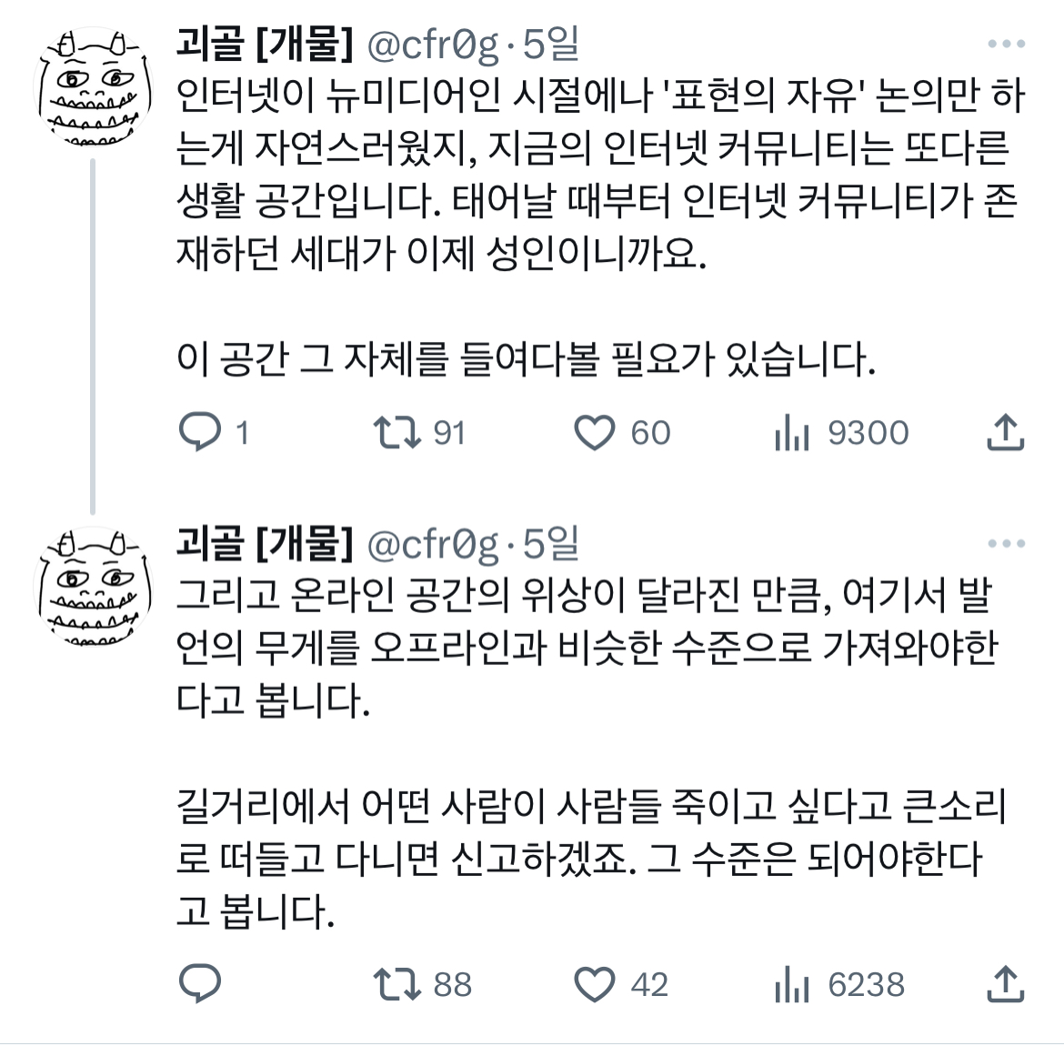Viewport: 1064px width, 1046px height.
Task: Open more options menu on second tweet
Action: (1006, 544)
